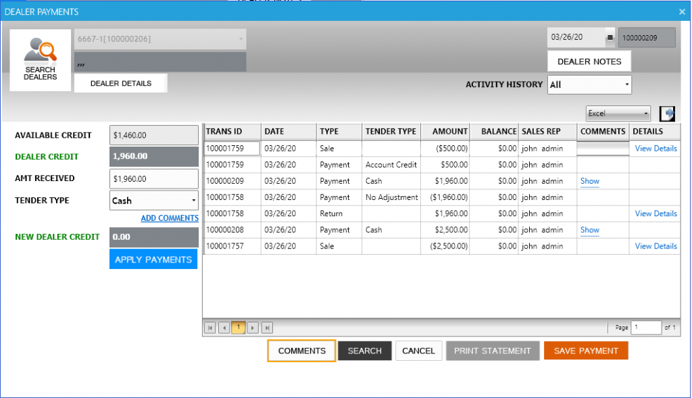View Dealer Details

click(x=120, y=82)
